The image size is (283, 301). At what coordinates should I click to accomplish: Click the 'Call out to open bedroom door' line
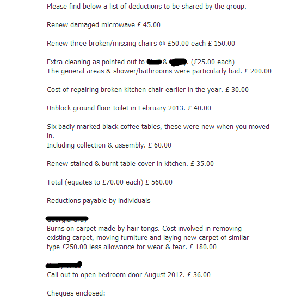point(128,275)
